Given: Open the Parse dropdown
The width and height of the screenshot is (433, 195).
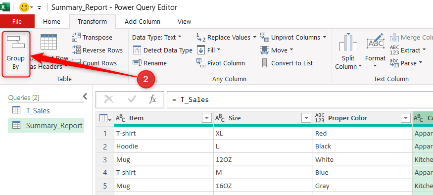Looking at the screenshot, I should 421,63.
